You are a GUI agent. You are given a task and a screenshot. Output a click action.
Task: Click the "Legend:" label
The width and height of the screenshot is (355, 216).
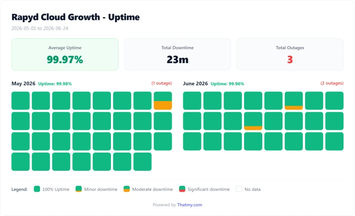pos(20,189)
